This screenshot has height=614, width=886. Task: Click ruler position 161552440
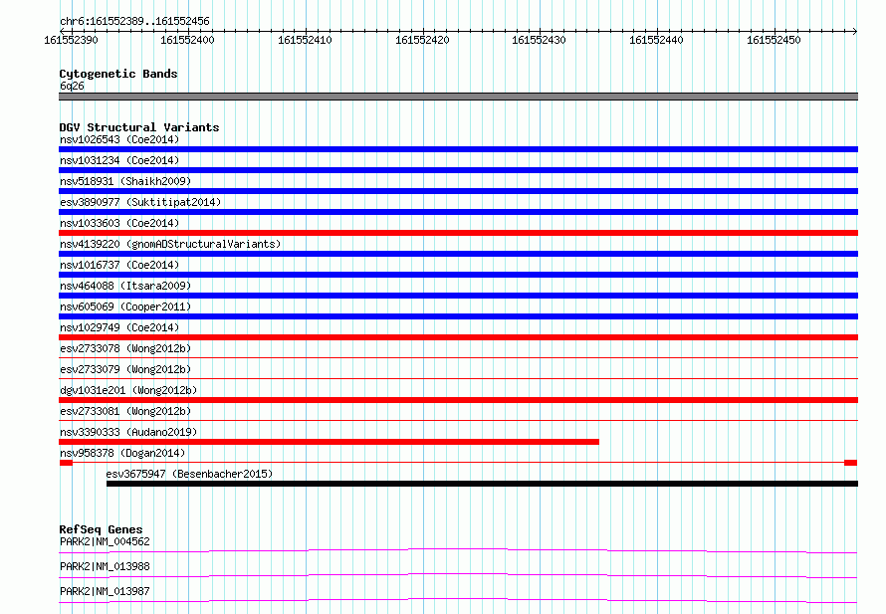657,40
